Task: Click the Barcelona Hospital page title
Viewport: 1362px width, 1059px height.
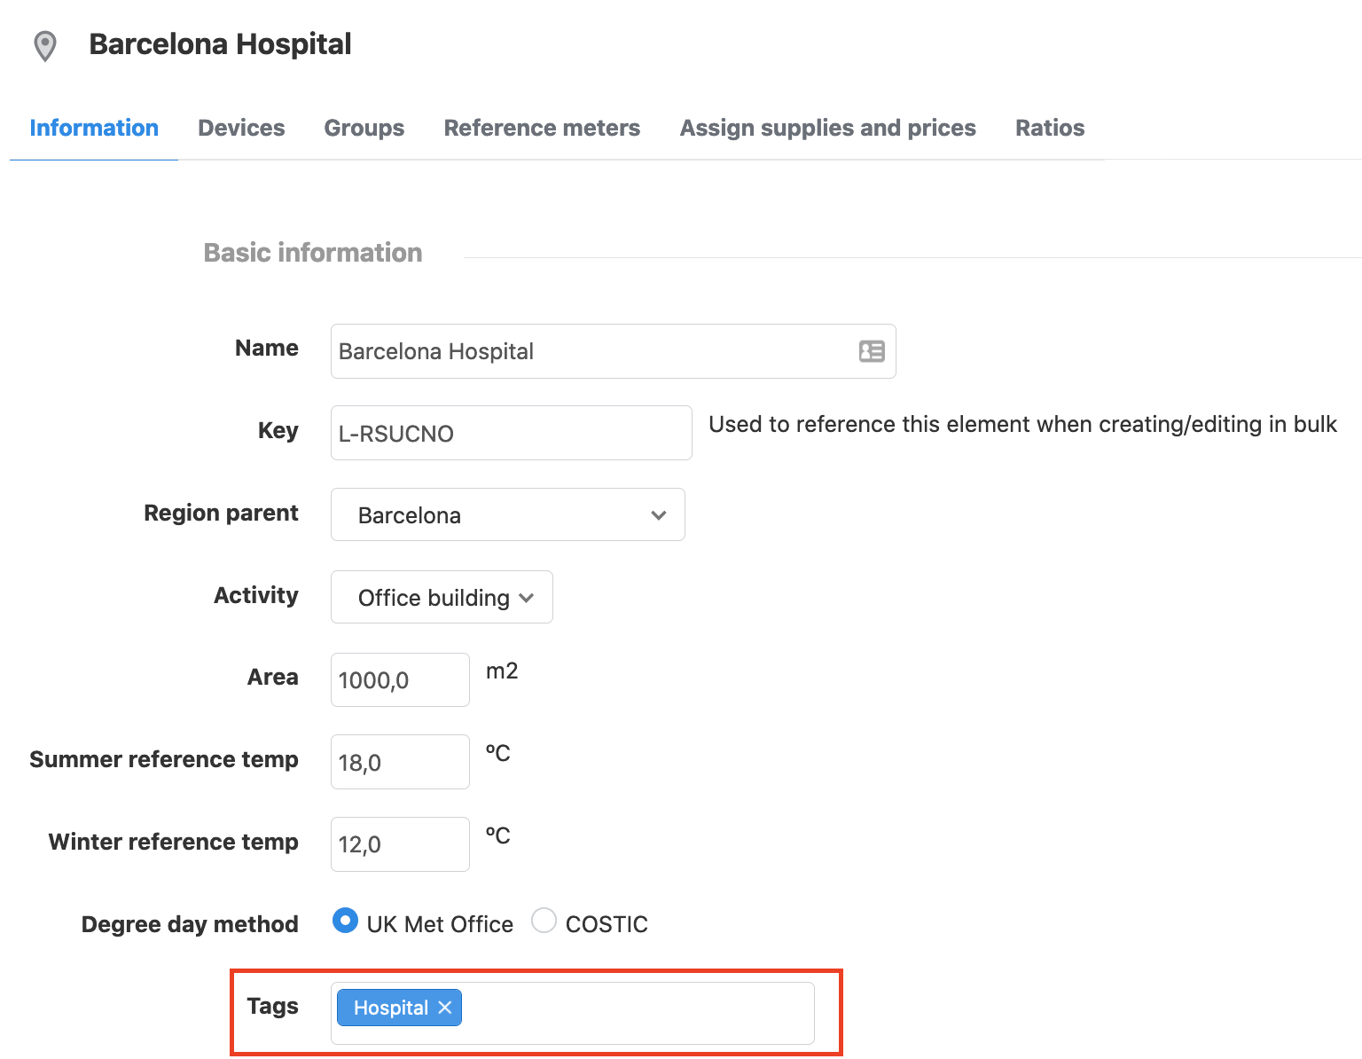Action: tap(220, 44)
